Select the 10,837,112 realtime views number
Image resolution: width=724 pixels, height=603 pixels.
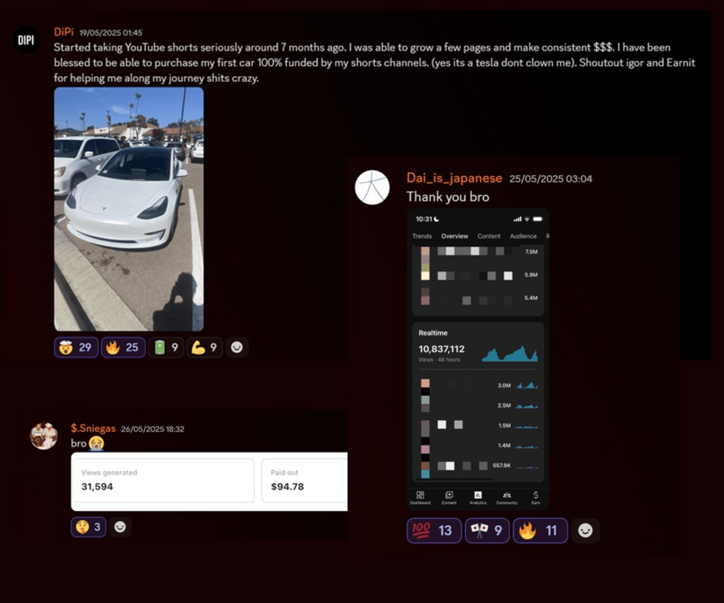(441, 349)
